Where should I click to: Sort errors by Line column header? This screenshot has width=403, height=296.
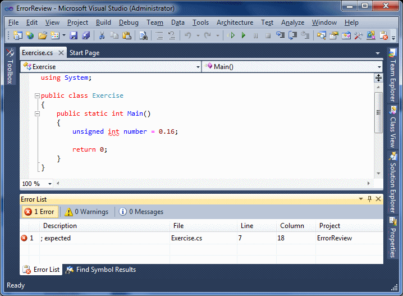pos(257,226)
